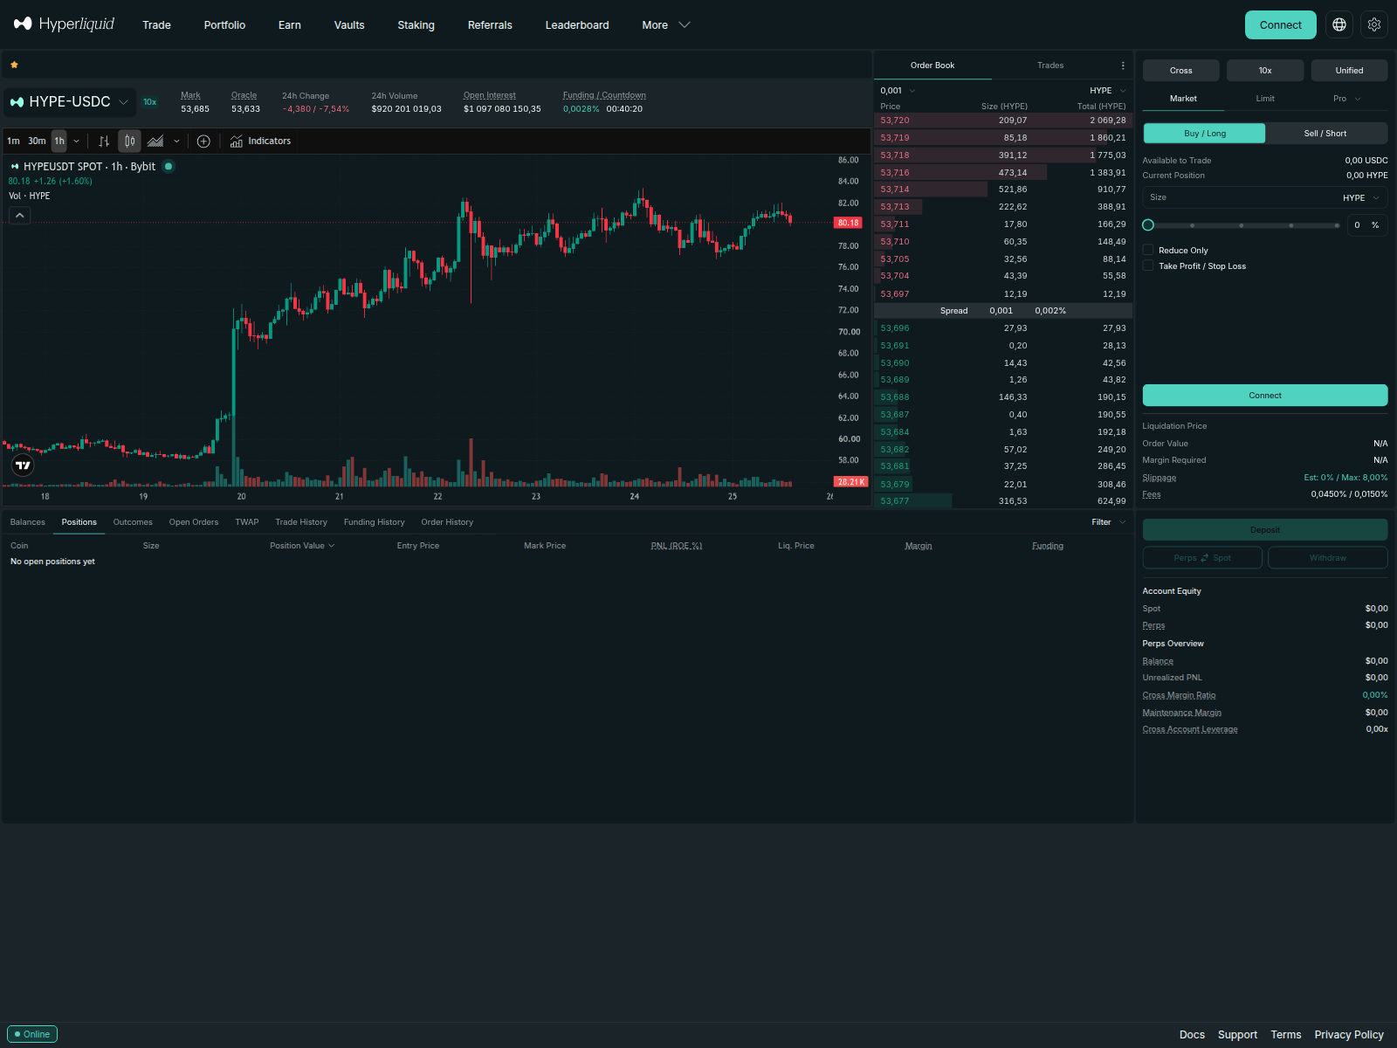Click the TradingView logo on chart
This screenshot has width=1397, height=1048.
click(23, 465)
